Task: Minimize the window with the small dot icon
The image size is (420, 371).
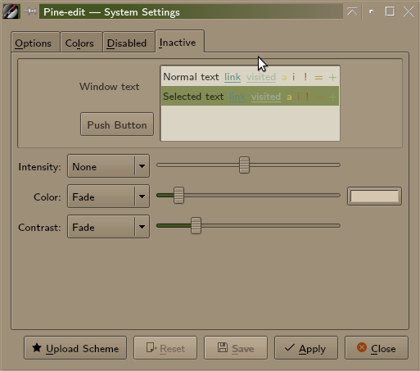Action: [371, 11]
